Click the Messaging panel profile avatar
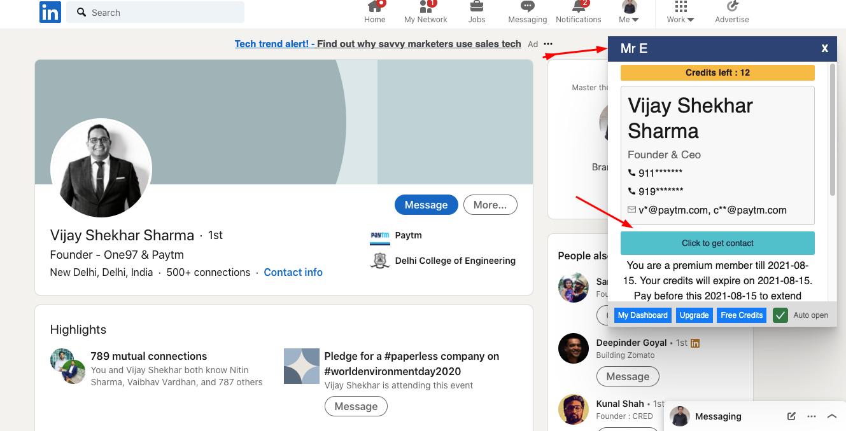This screenshot has height=431, width=846. click(x=680, y=416)
